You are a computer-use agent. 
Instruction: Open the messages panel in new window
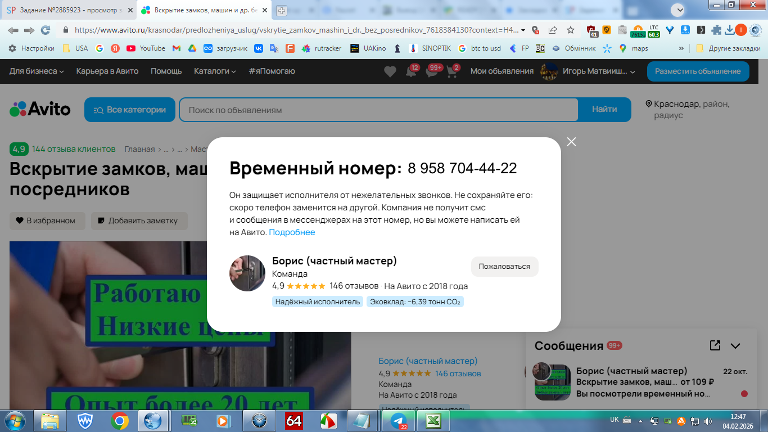(715, 345)
